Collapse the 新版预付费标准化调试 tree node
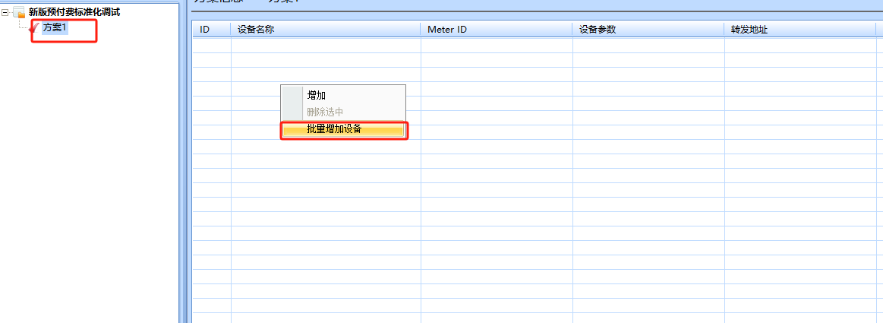This screenshot has width=883, height=323. [x=6, y=13]
